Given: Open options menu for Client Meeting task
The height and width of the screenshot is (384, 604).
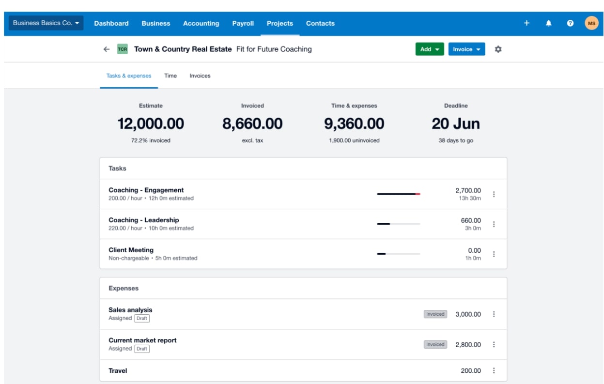Looking at the screenshot, I should tap(494, 254).
